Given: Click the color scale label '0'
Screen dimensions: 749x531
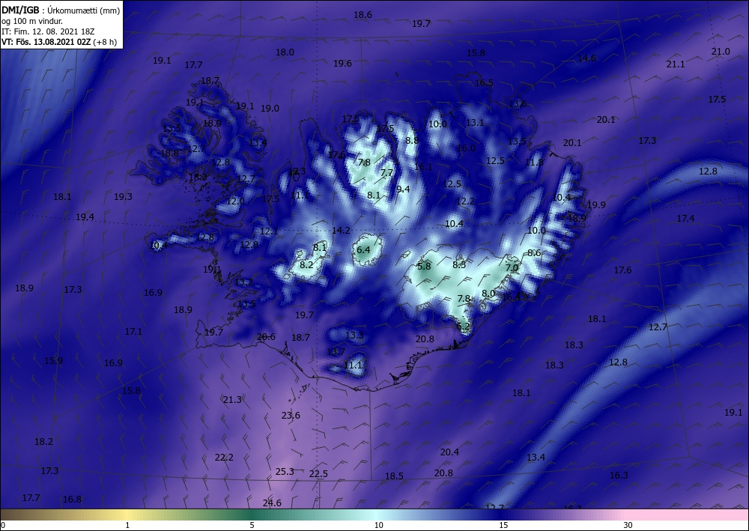Looking at the screenshot, I should (3, 525).
